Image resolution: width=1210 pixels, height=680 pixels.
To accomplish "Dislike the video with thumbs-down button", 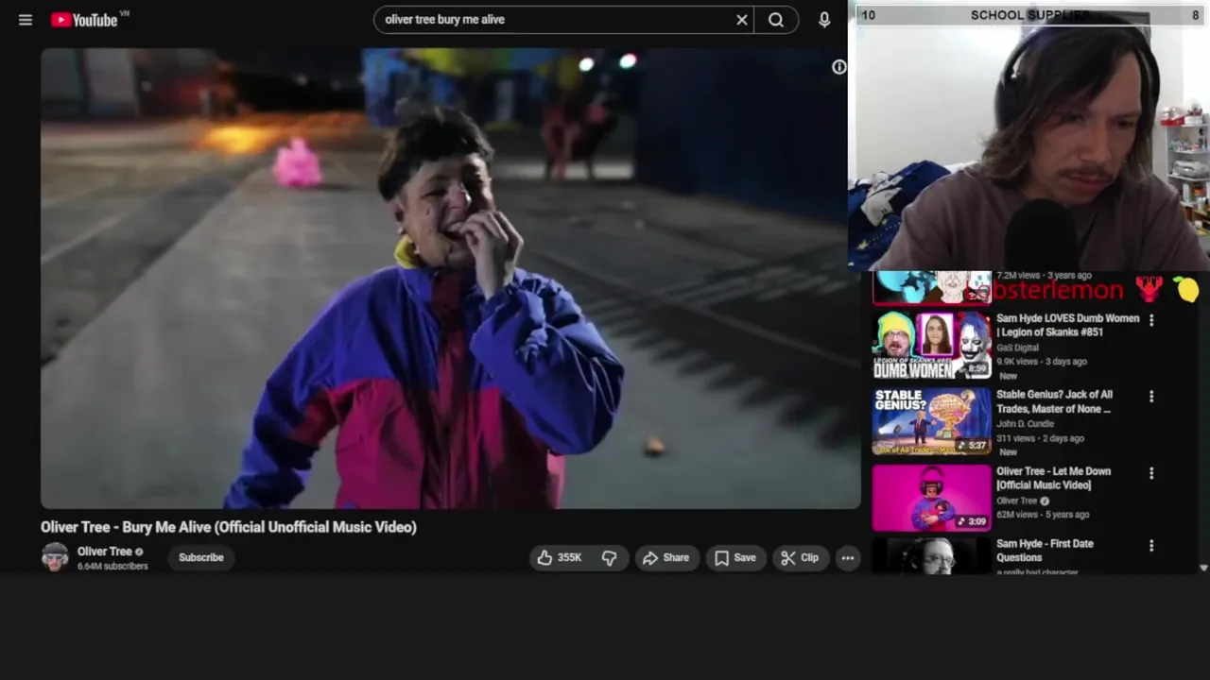I will (610, 558).
